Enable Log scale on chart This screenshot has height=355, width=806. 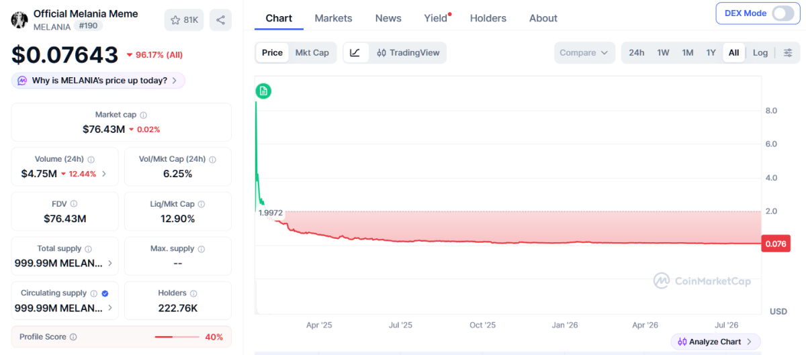click(760, 52)
